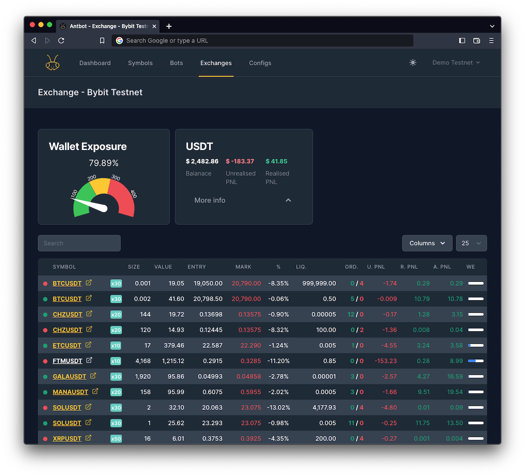Click the x30 leverage badge on GALAUSDT row
The width and height of the screenshot is (525, 476).
[x=116, y=376]
